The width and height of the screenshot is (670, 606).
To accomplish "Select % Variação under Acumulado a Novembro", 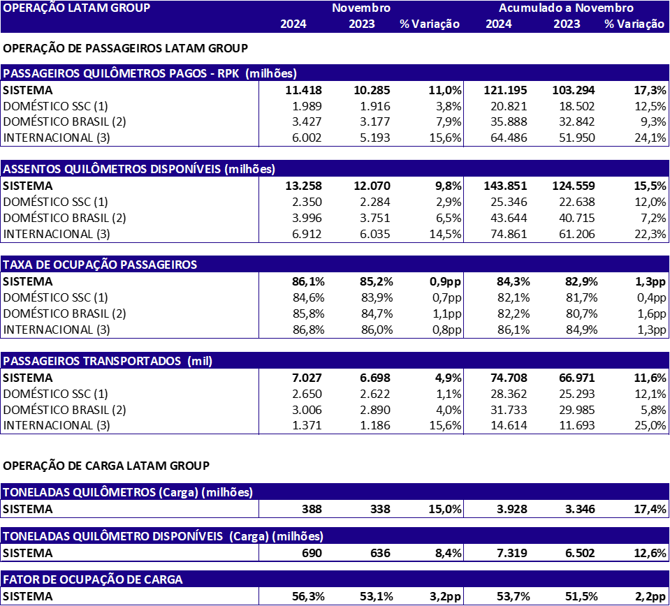I will (x=634, y=24).
